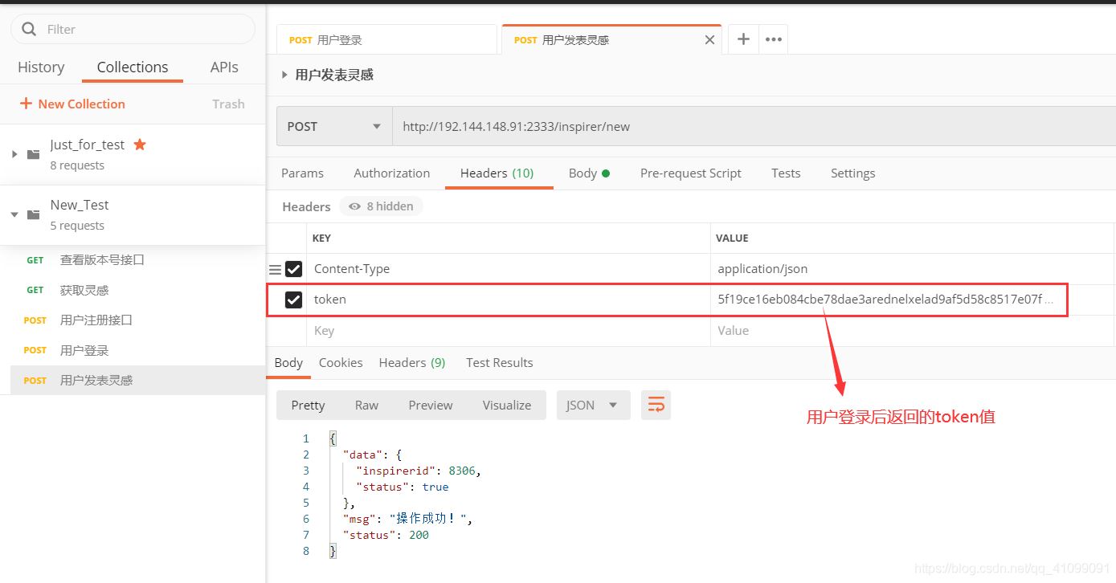Collapse the New_Test collection
This screenshot has height=583, width=1116.
[14, 214]
